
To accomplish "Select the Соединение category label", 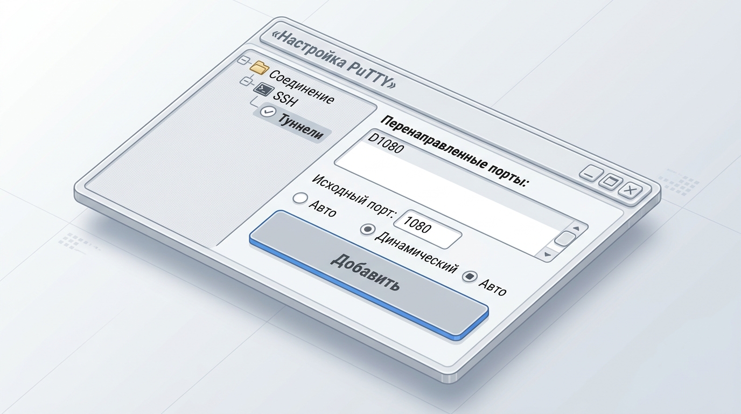I will click(x=302, y=86).
